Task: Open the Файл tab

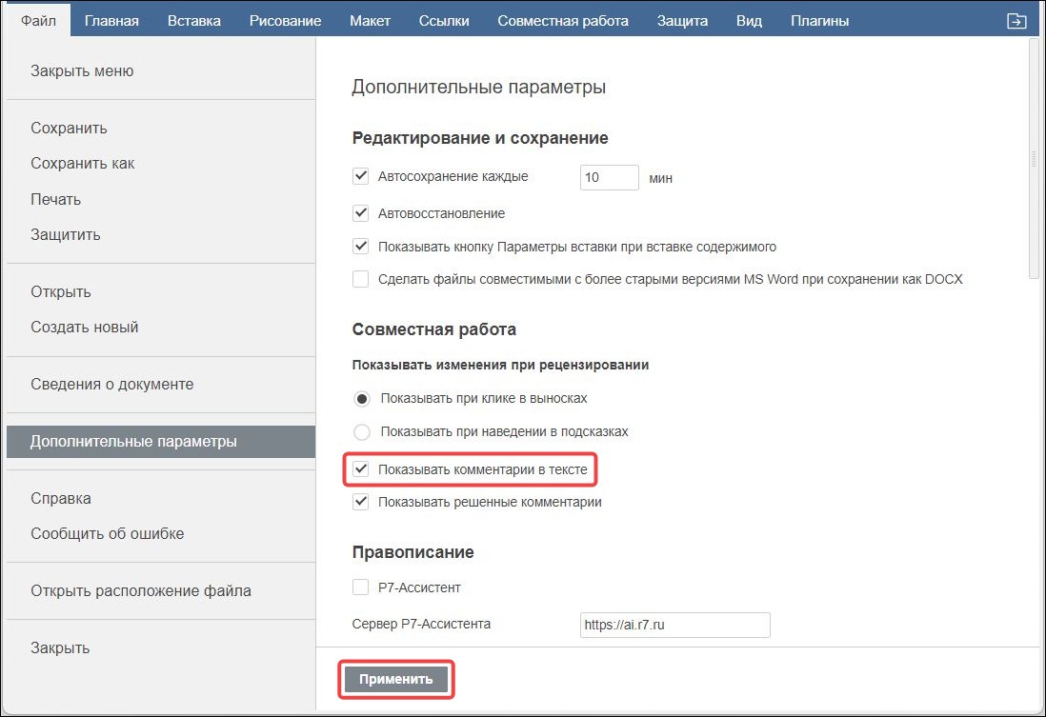Action: click(38, 21)
